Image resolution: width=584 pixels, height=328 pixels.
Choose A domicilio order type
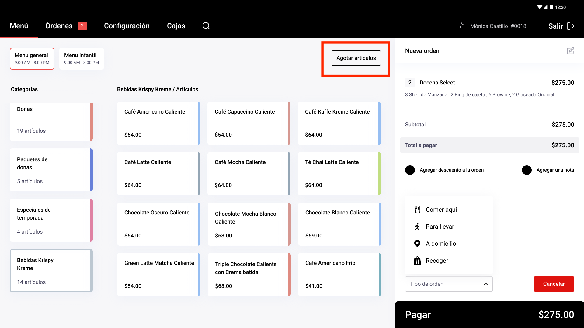pos(449,244)
